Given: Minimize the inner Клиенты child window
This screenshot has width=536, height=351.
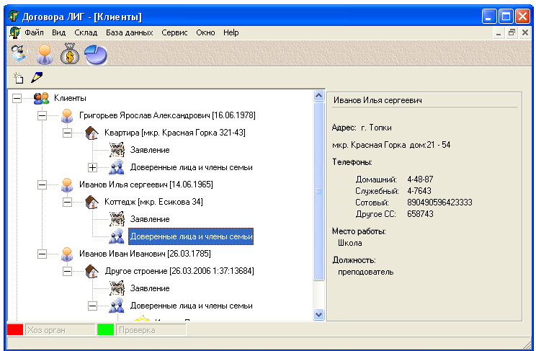Looking at the screenshot, I should (x=499, y=33).
